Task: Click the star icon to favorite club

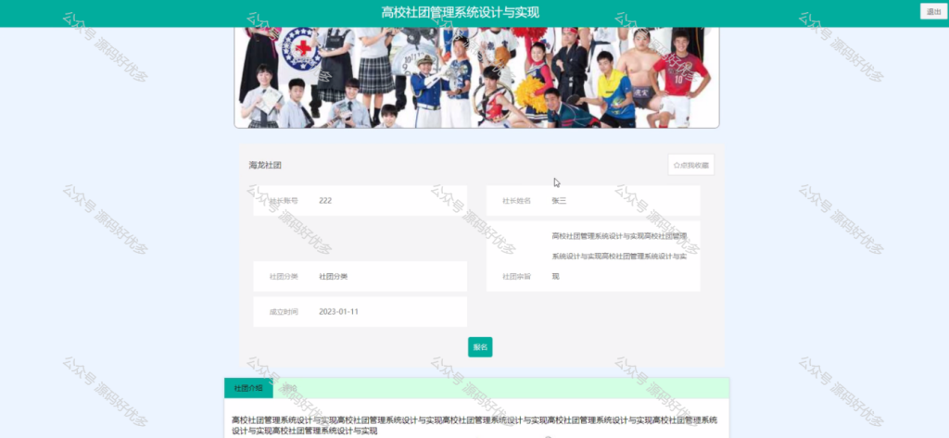Action: pos(677,165)
